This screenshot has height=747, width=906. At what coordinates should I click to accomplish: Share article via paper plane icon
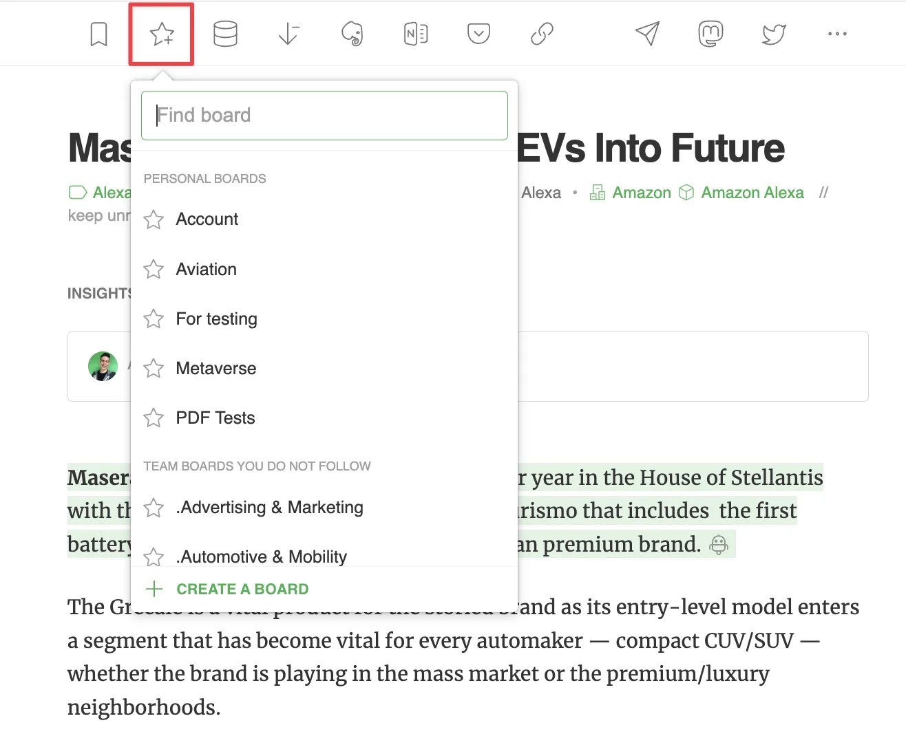648,34
